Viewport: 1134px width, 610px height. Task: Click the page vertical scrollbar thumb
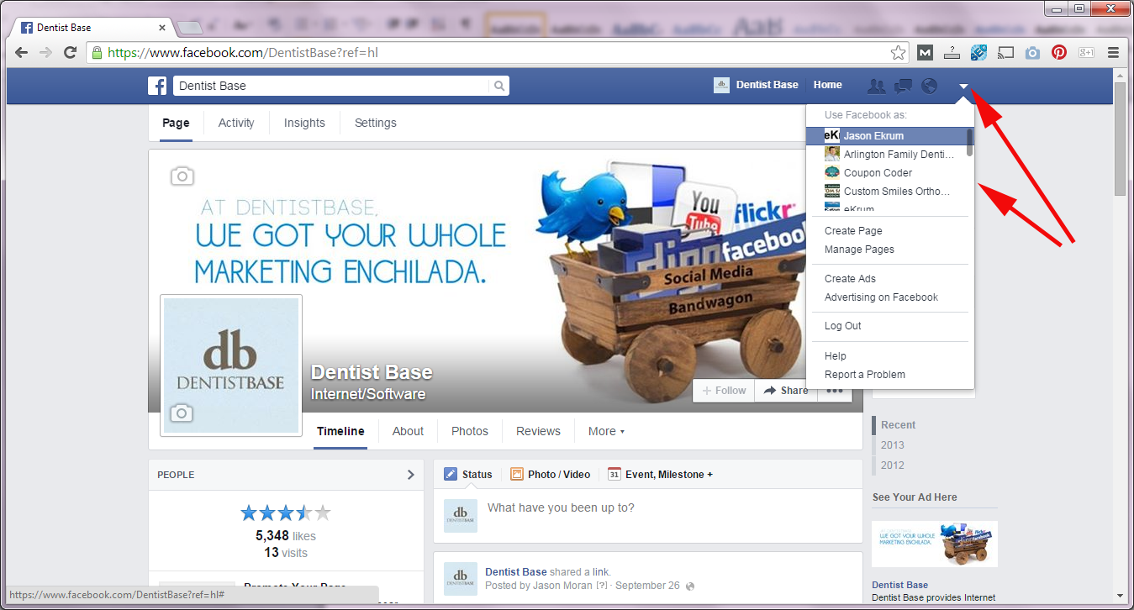pos(1119,139)
